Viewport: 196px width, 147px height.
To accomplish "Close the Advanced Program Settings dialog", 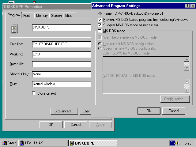I will [x=192, y=6].
